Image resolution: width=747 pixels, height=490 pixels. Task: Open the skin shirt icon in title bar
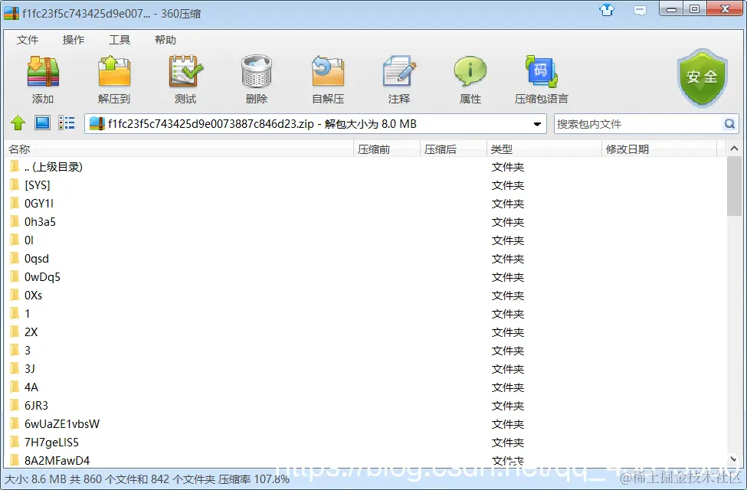pyautogui.click(x=607, y=10)
